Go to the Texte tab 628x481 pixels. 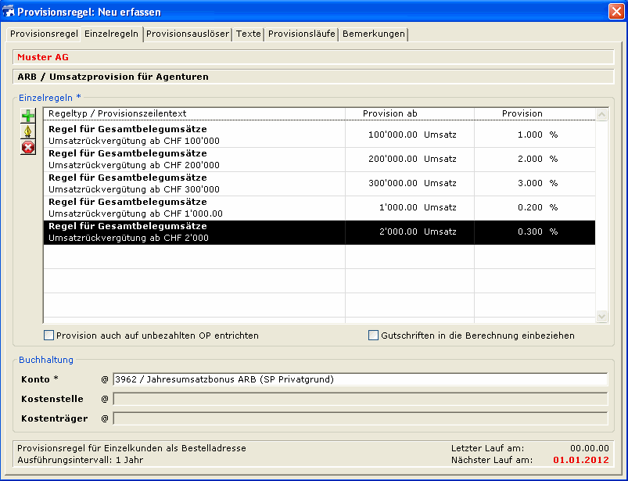249,34
